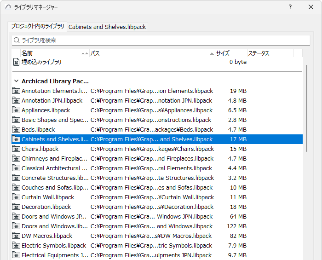The width and height of the screenshot is (322, 260).
Task: Click the icon for Annotation Elements library
Action: coord(16,91)
